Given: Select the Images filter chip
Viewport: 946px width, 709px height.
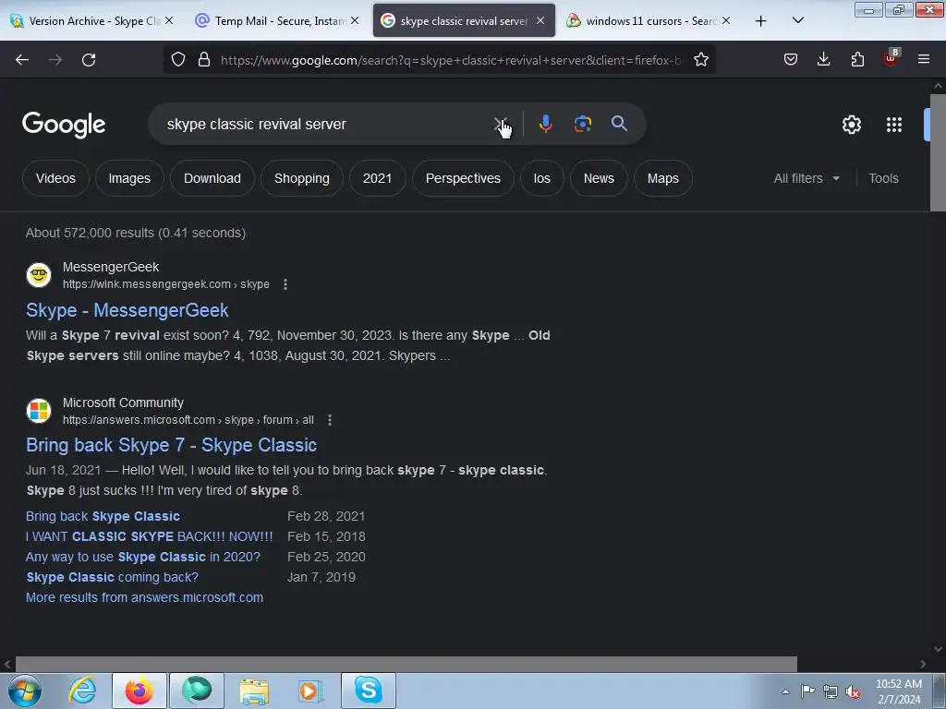Looking at the screenshot, I should pos(129,178).
